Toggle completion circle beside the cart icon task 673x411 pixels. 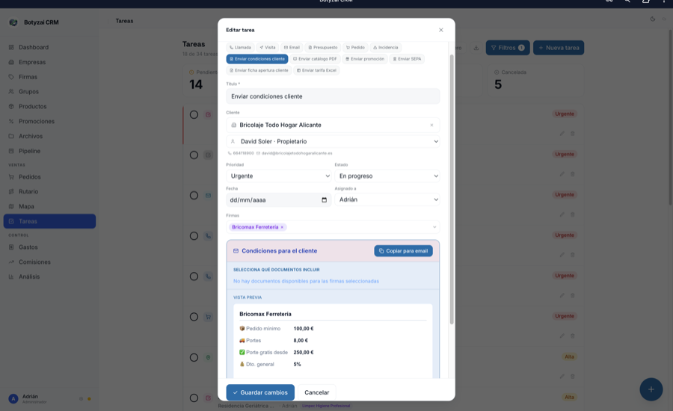coord(194,317)
